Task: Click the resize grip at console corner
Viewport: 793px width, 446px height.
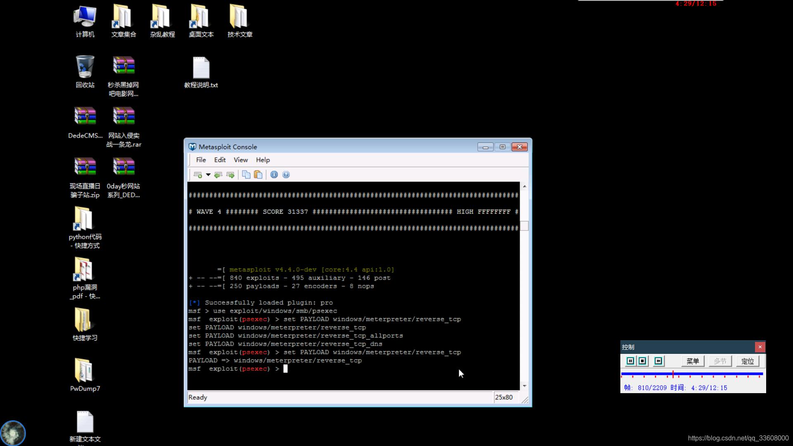Action: [525, 400]
